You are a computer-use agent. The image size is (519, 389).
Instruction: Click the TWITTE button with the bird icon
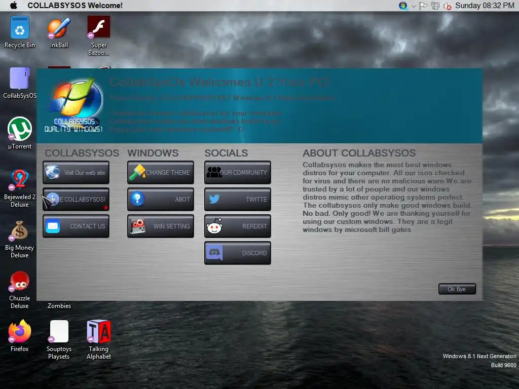[238, 199]
